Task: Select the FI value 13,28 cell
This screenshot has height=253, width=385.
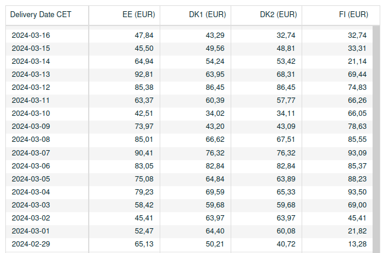Action: [x=337, y=244]
